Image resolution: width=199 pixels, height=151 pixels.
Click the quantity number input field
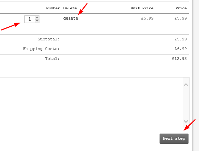point(30,19)
